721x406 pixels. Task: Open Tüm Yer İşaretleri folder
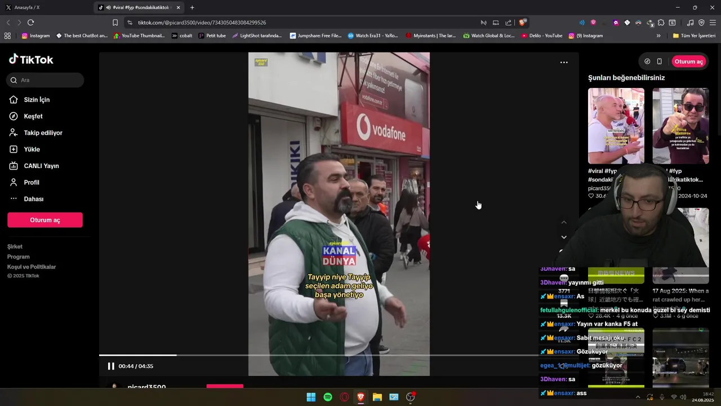coord(694,36)
